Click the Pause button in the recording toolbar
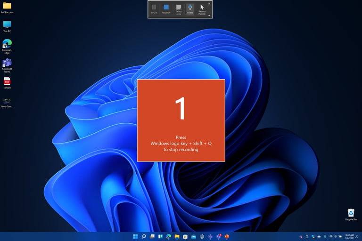The width and height of the screenshot is (362, 241). click(154, 9)
